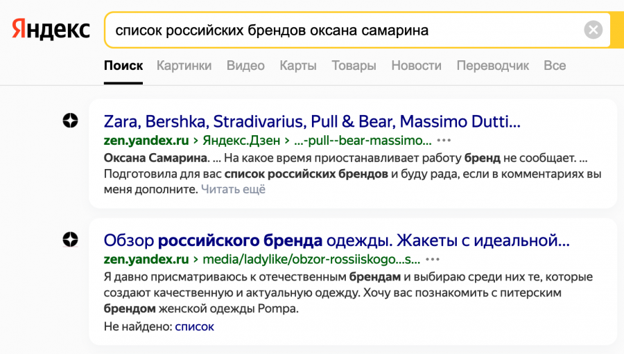Expand the first snippet with Читать ещё
This screenshot has height=354, width=624.
click(x=233, y=188)
